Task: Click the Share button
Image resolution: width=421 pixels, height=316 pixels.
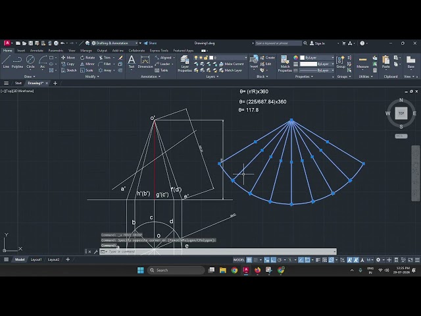Action: point(150,43)
